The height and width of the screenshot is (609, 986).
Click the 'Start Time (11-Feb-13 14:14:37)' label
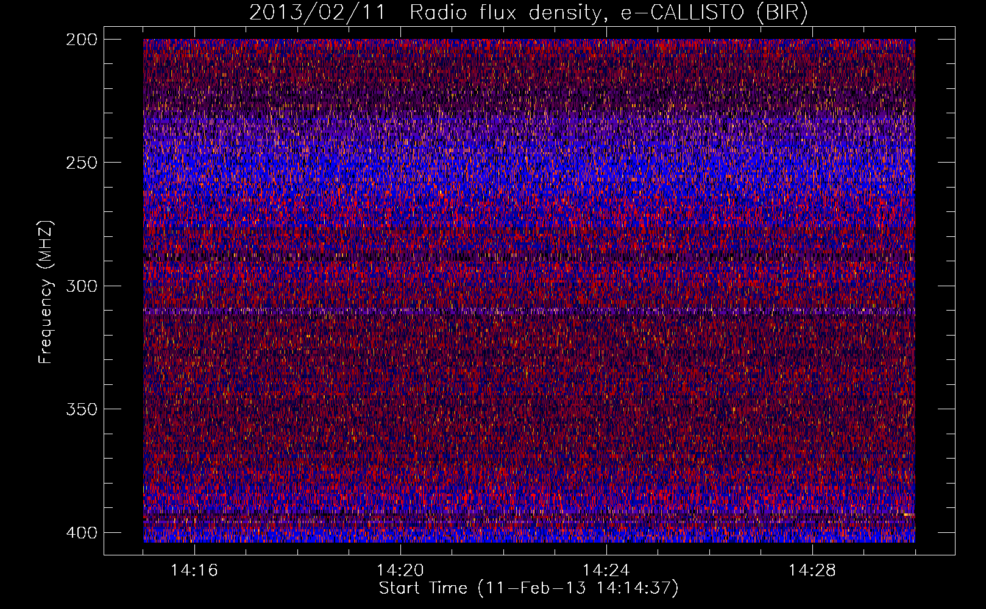(x=528, y=588)
